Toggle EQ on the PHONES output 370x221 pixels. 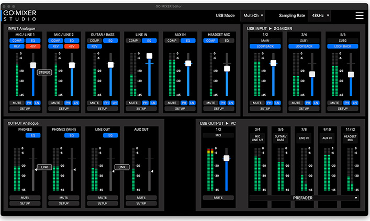point(33,135)
